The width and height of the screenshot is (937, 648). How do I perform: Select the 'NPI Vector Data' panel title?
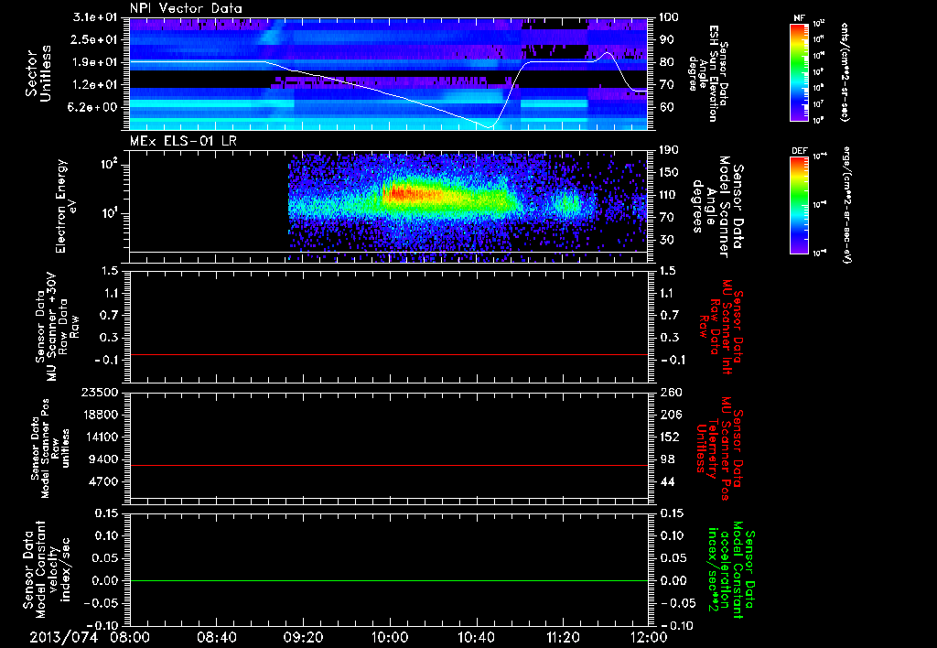[186, 8]
